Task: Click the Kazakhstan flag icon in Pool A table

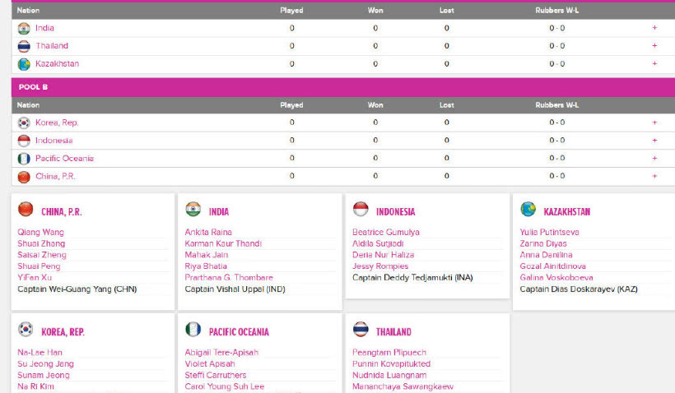Action: (24, 64)
